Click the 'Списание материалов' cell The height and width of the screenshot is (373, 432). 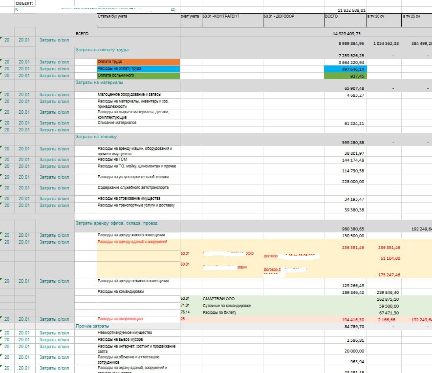pos(138,123)
